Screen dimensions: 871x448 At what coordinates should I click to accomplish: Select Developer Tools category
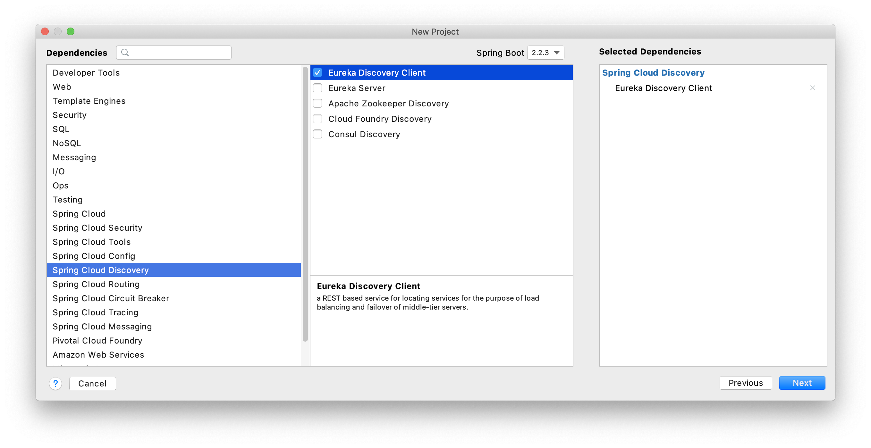(x=173, y=73)
